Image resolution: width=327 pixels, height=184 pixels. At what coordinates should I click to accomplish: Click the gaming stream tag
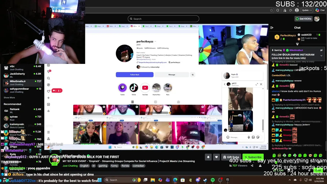(x=103, y=166)
